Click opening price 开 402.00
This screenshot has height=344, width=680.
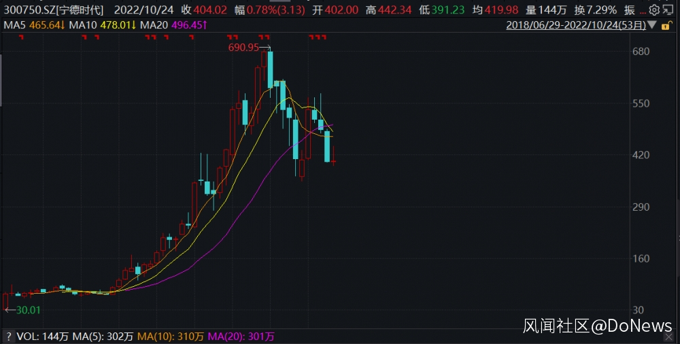(335, 10)
